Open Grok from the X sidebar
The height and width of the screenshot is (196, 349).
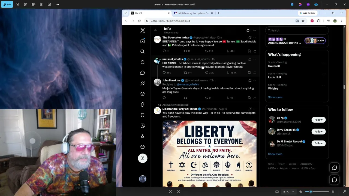coord(142,83)
